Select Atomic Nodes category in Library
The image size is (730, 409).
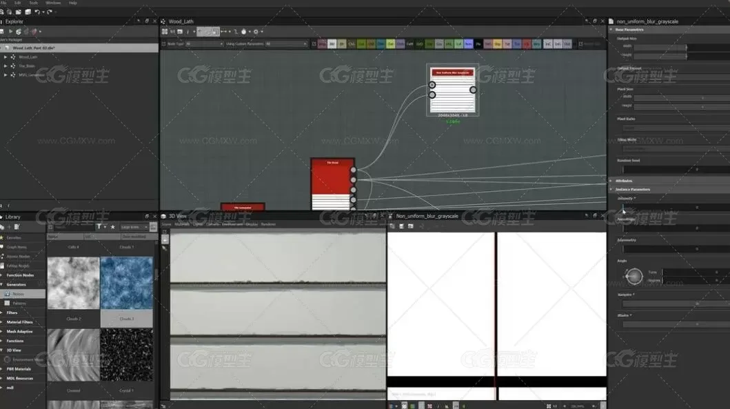pos(18,256)
